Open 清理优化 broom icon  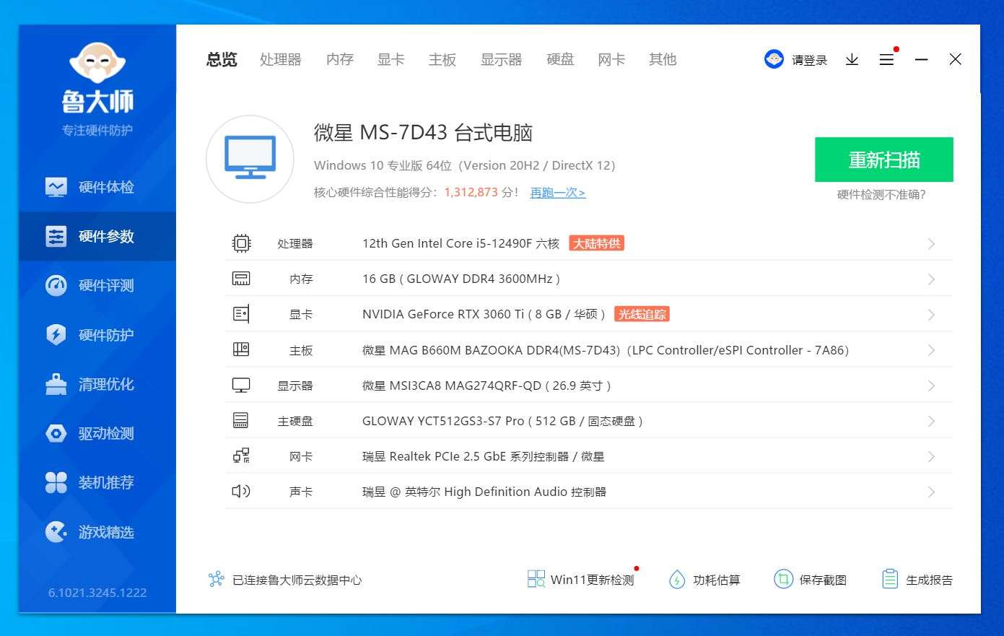(x=56, y=384)
